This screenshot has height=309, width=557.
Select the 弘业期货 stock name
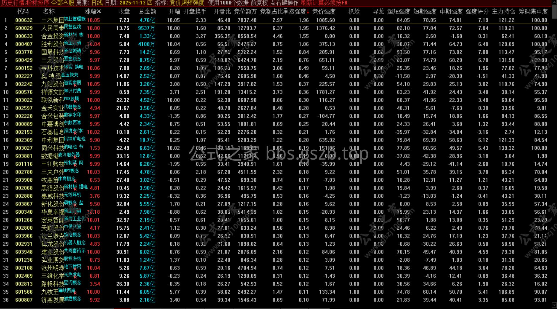(53, 260)
